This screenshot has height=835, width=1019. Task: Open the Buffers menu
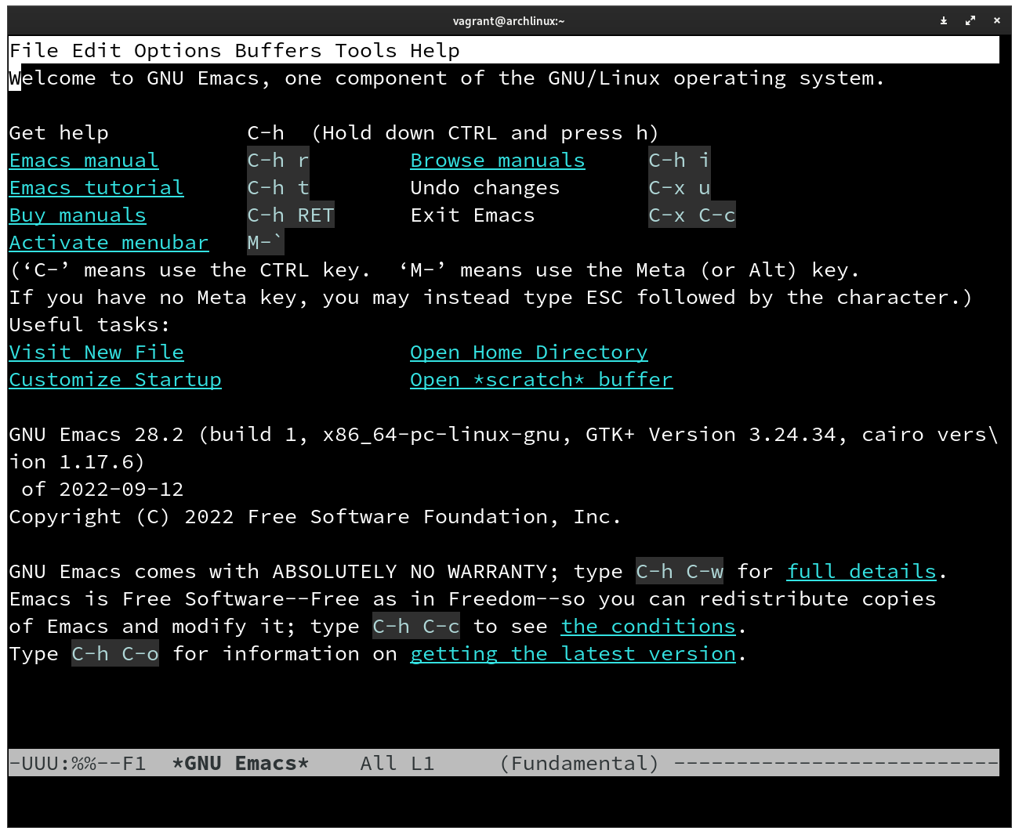pos(278,51)
